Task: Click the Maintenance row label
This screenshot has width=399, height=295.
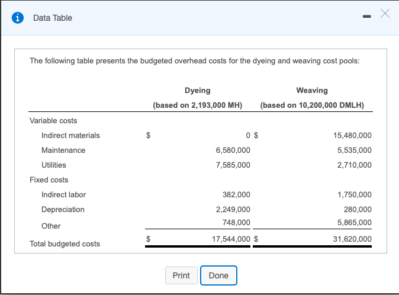Action: pos(63,150)
